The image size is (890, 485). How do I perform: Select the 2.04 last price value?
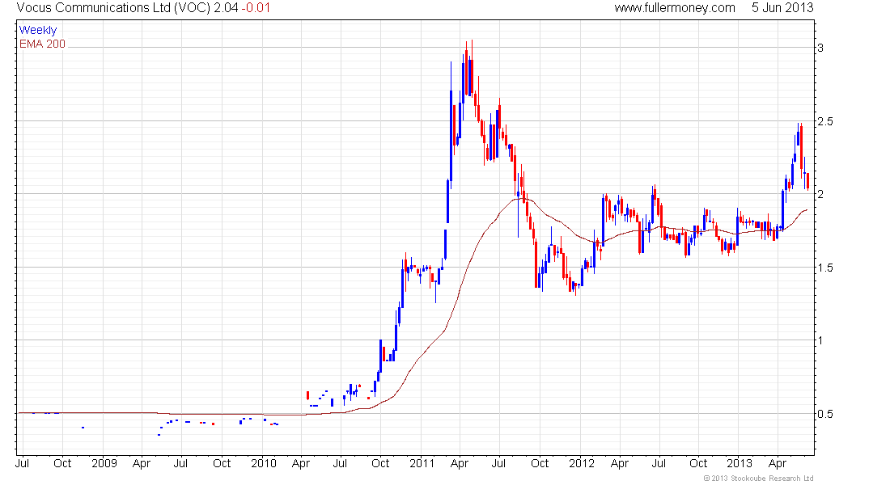(x=226, y=8)
